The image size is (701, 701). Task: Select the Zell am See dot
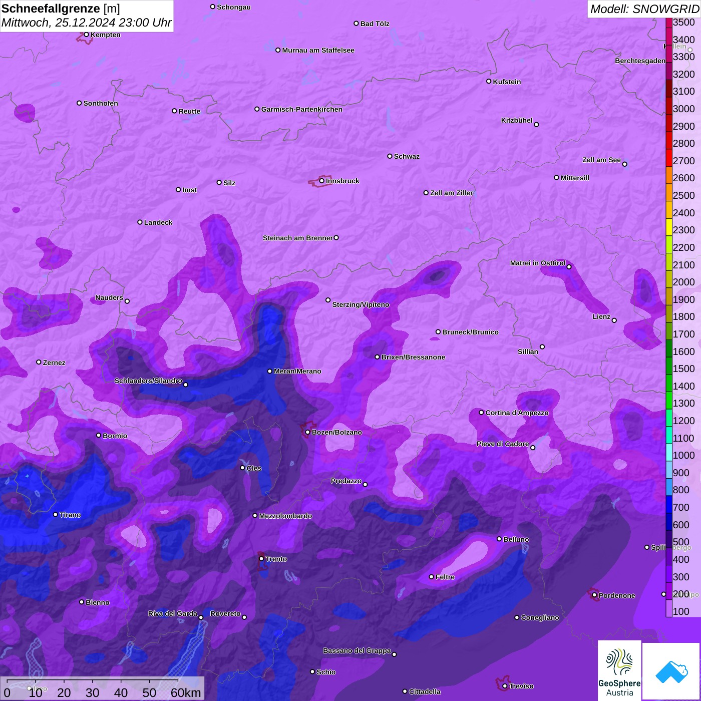coord(624,164)
